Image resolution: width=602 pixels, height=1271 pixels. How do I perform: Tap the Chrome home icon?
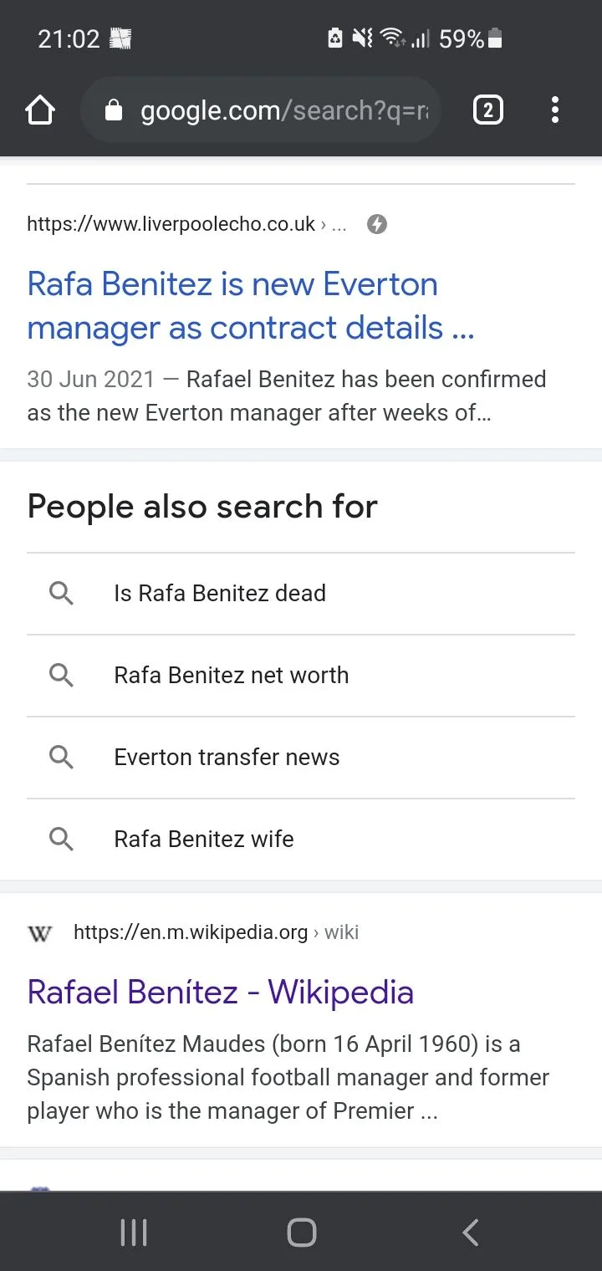[x=40, y=110]
